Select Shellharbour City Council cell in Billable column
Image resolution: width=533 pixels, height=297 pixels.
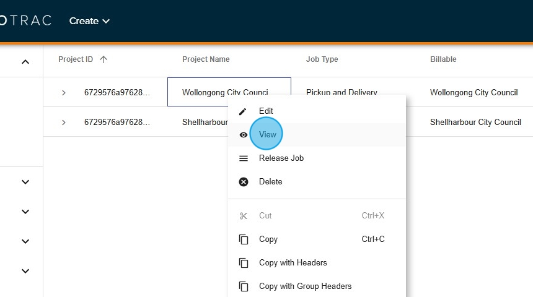pyautogui.click(x=475, y=123)
